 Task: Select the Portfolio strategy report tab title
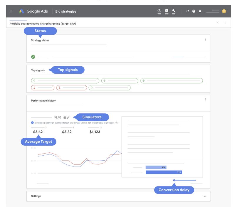(43, 24)
